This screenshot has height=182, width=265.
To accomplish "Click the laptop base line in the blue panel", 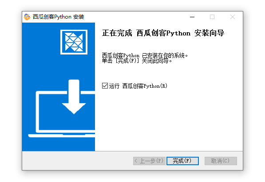I will click(62, 136).
